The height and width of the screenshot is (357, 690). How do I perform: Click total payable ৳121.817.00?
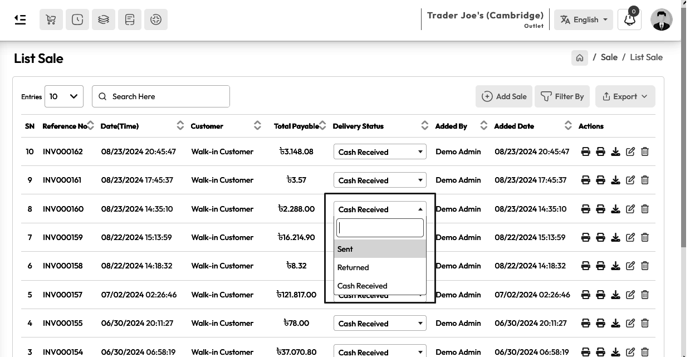[296, 295]
